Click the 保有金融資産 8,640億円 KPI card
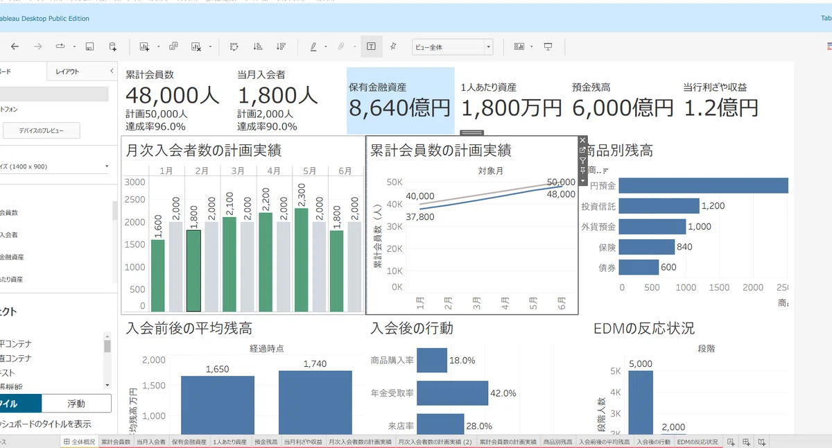The width and height of the screenshot is (832, 448). coord(401,101)
